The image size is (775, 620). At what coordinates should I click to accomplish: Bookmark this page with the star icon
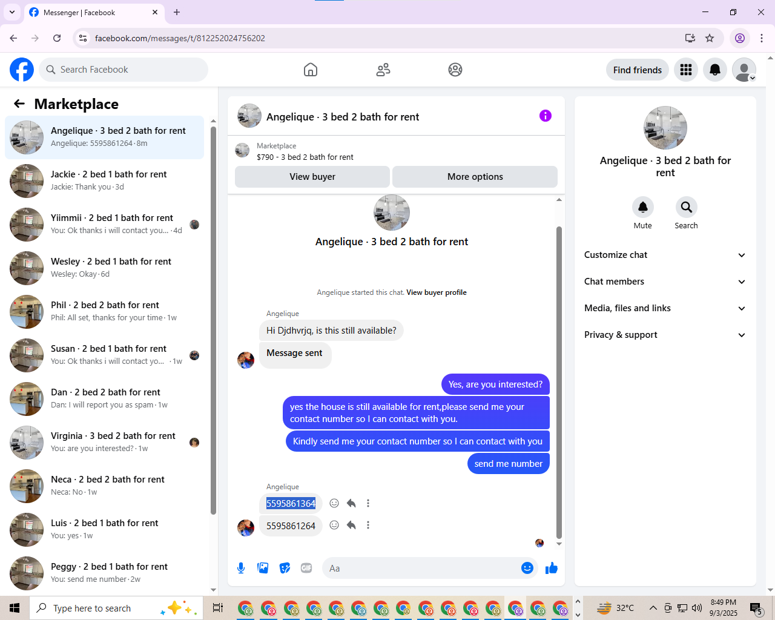point(710,38)
